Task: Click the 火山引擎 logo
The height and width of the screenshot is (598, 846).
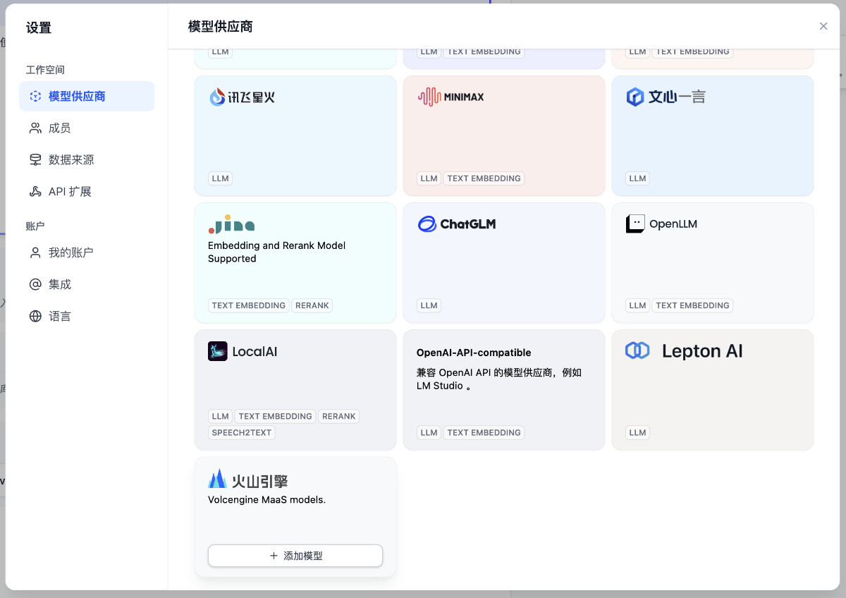Action: [248, 480]
